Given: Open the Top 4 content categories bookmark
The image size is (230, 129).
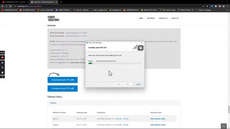Looking at the screenshot, I should 168,10.
